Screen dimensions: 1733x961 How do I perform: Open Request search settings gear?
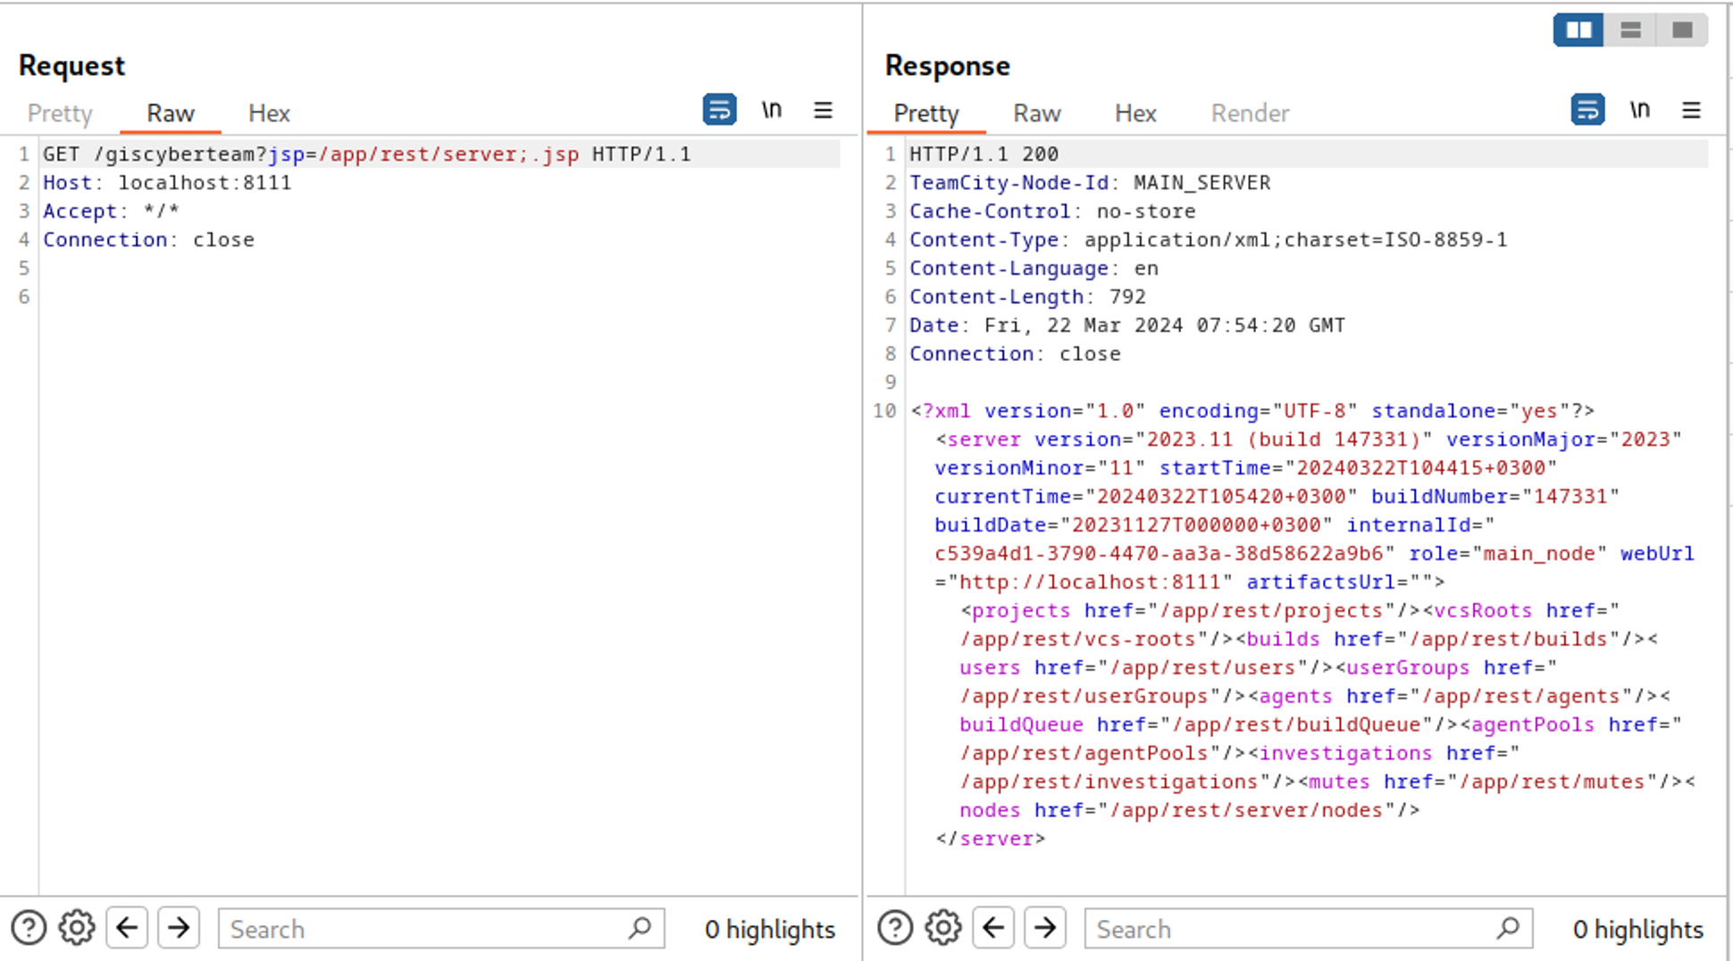(x=77, y=928)
